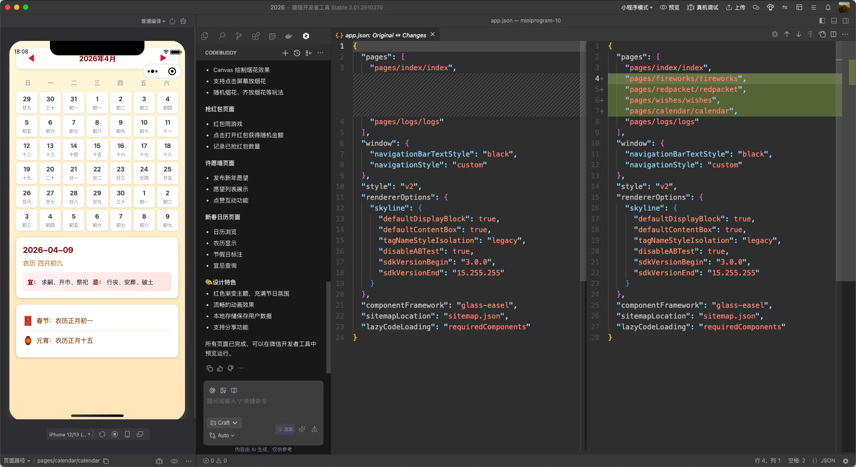Open the Search icon in the activity bar
856x467 pixels.
pyautogui.click(x=222, y=36)
